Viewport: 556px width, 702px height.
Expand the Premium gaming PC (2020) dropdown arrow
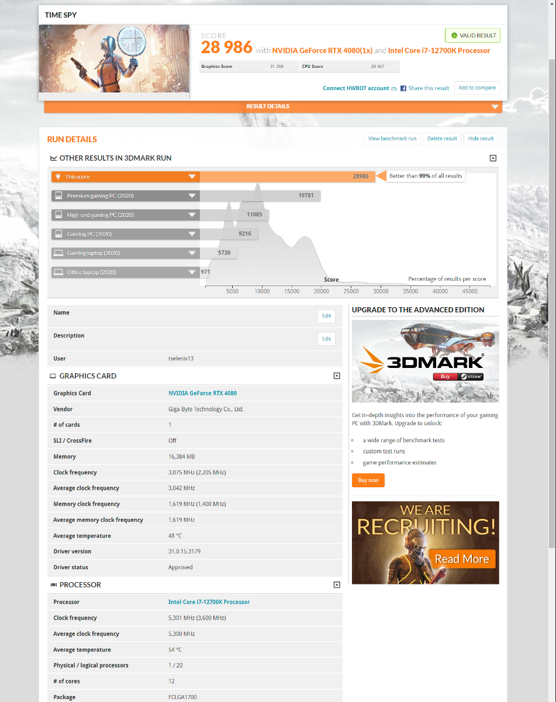coord(192,196)
